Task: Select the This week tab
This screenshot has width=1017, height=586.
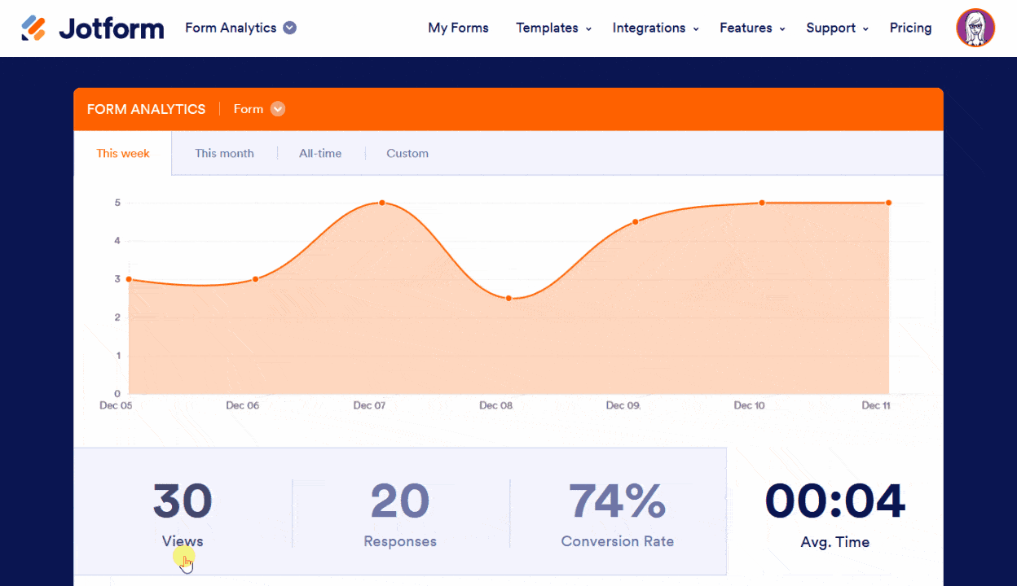Action: click(123, 153)
